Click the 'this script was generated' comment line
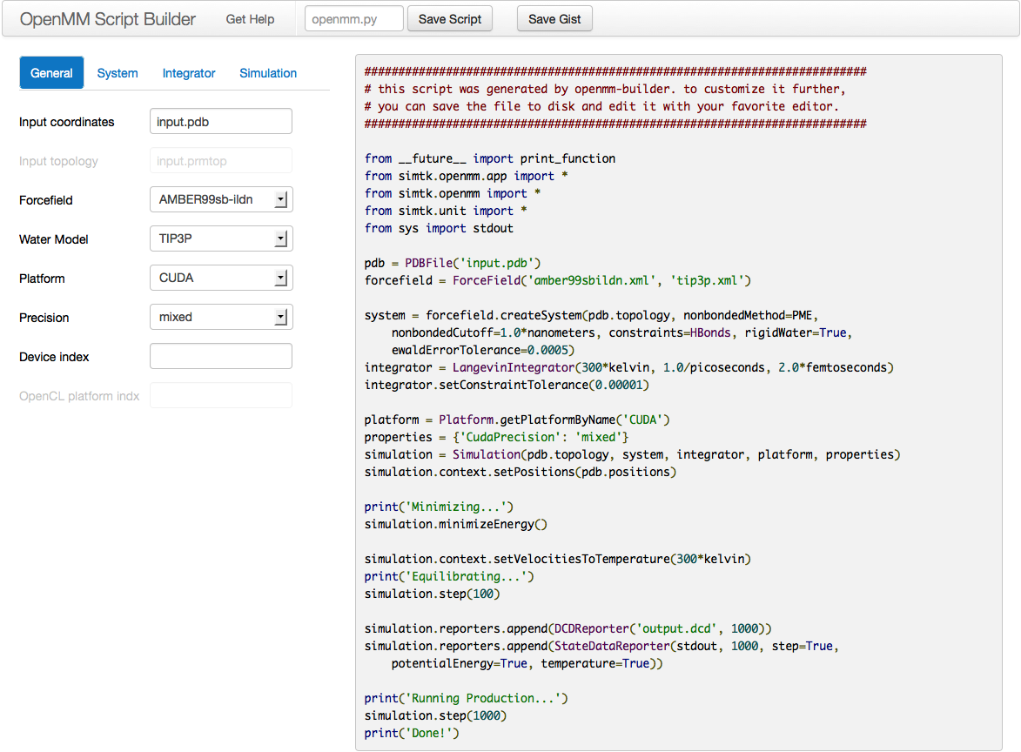The width and height of the screenshot is (1021, 752). tap(605, 89)
